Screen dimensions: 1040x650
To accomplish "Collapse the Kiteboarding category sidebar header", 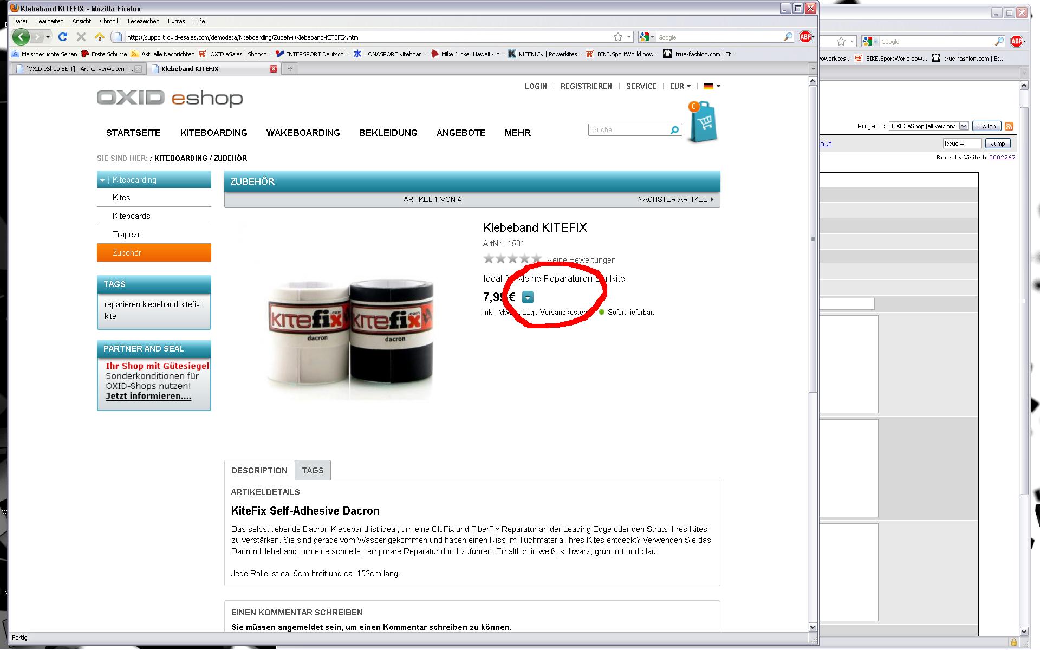I will [x=102, y=180].
